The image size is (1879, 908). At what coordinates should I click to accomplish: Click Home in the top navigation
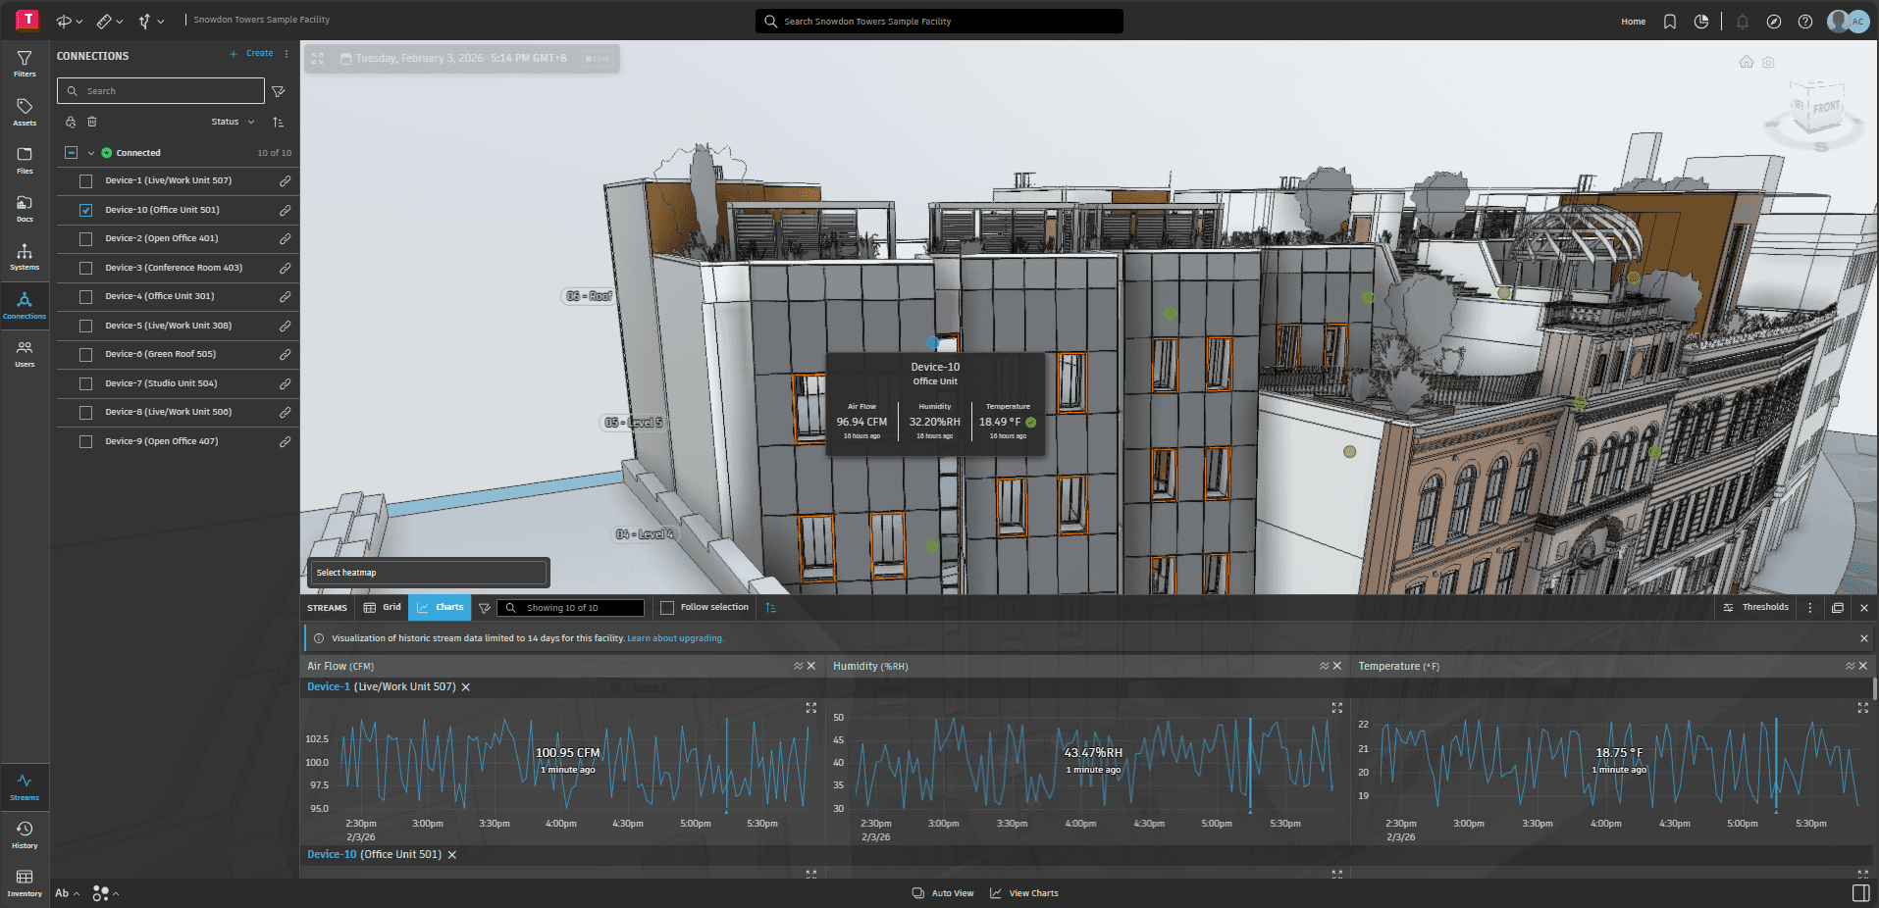(x=1633, y=21)
